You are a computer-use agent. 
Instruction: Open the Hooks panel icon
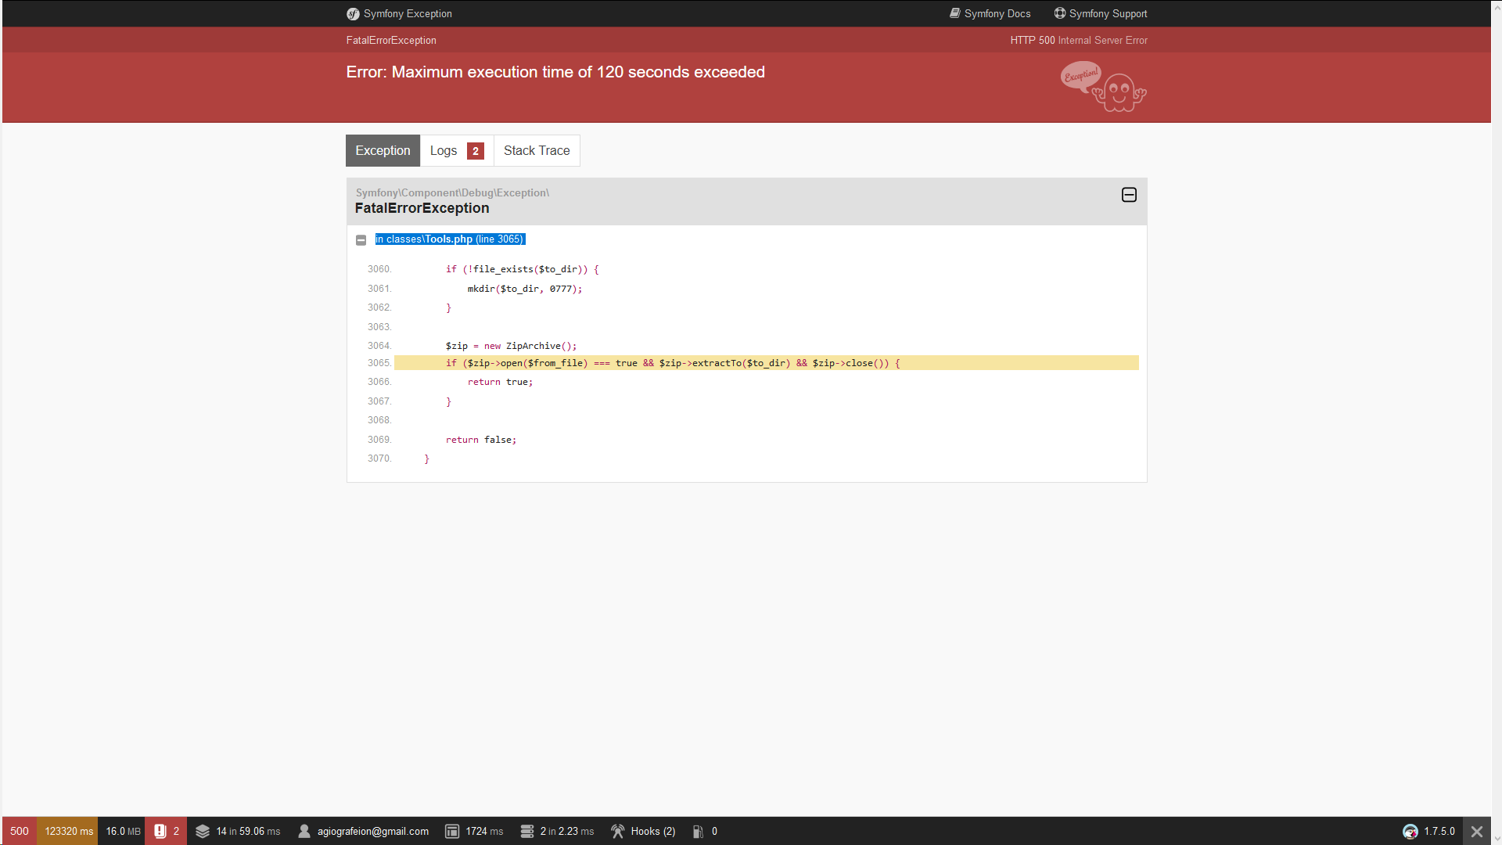pyautogui.click(x=618, y=831)
